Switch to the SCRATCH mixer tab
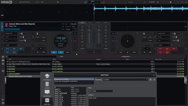This screenshot has width=188, height=106. [98, 23]
